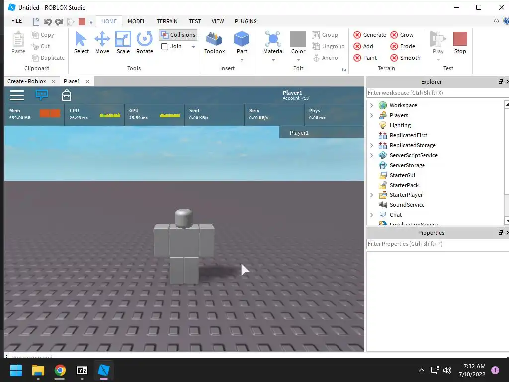Select SoundService in the Explorer
Viewport: 509px width, 382px height.
(407, 205)
